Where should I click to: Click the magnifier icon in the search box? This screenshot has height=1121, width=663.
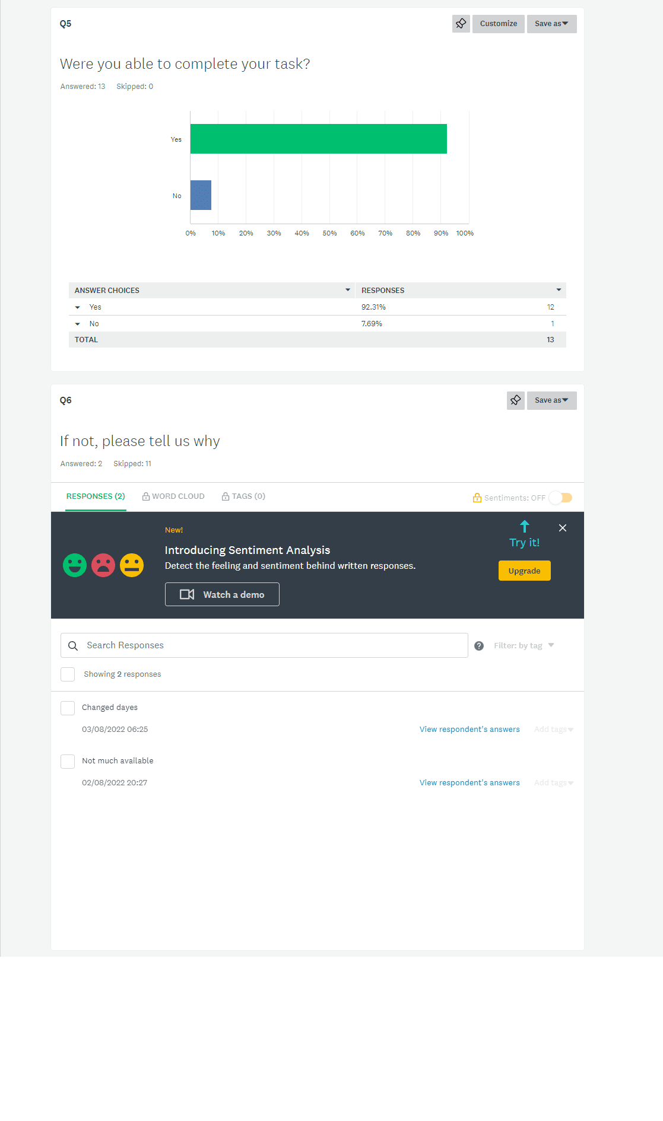pyautogui.click(x=73, y=646)
